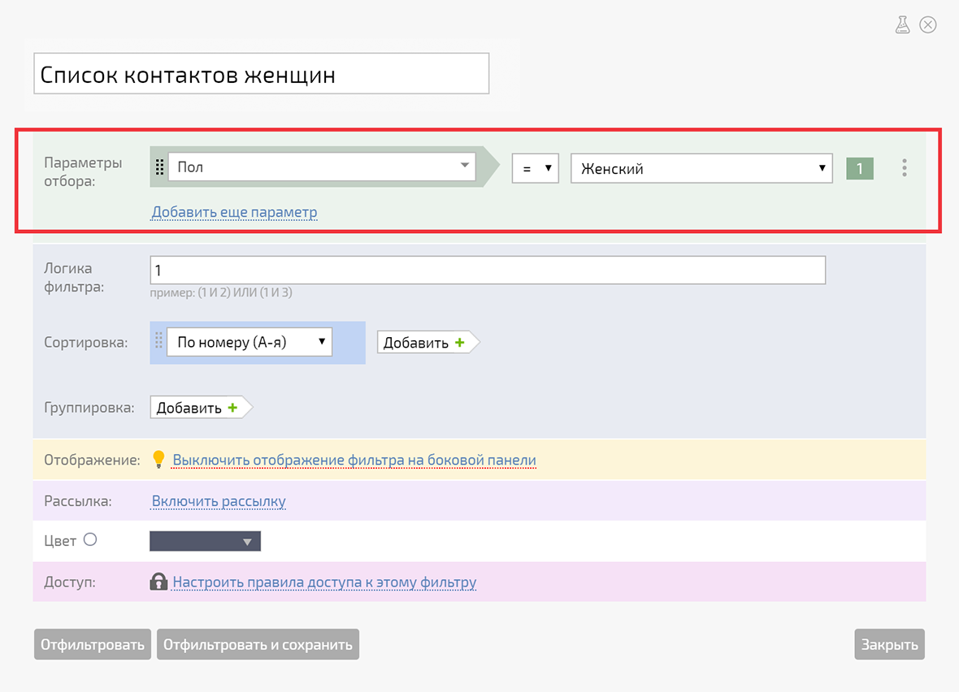Click the padlock access icon
The height and width of the screenshot is (692, 959).
coord(158,582)
